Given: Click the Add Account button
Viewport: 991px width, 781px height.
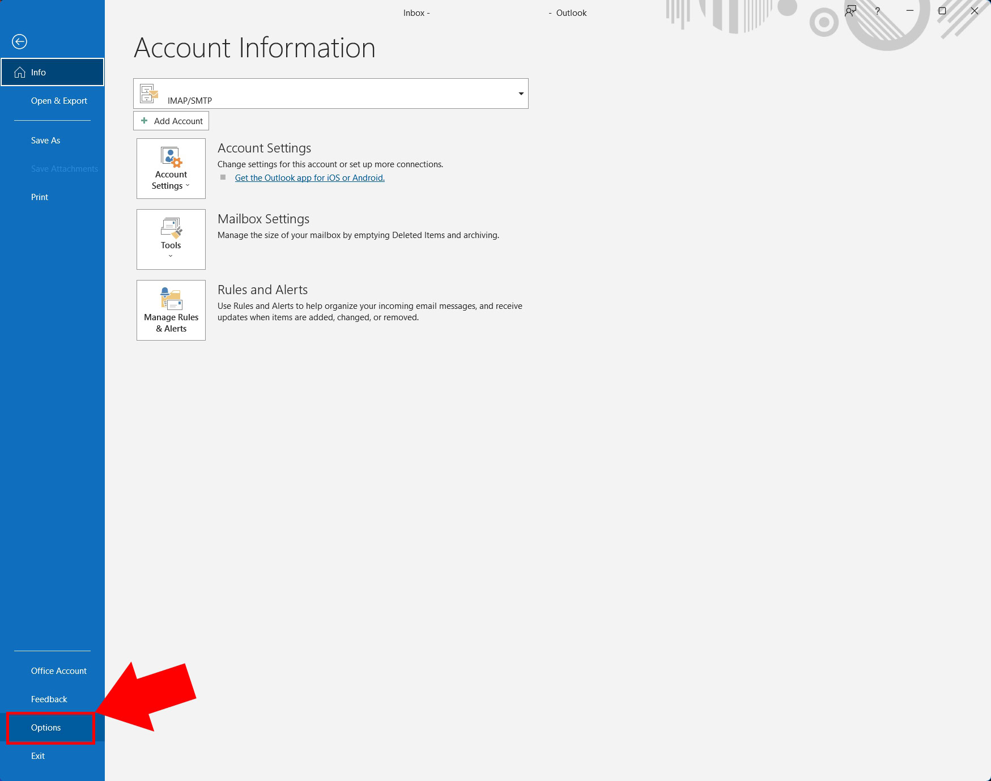Looking at the screenshot, I should (171, 121).
